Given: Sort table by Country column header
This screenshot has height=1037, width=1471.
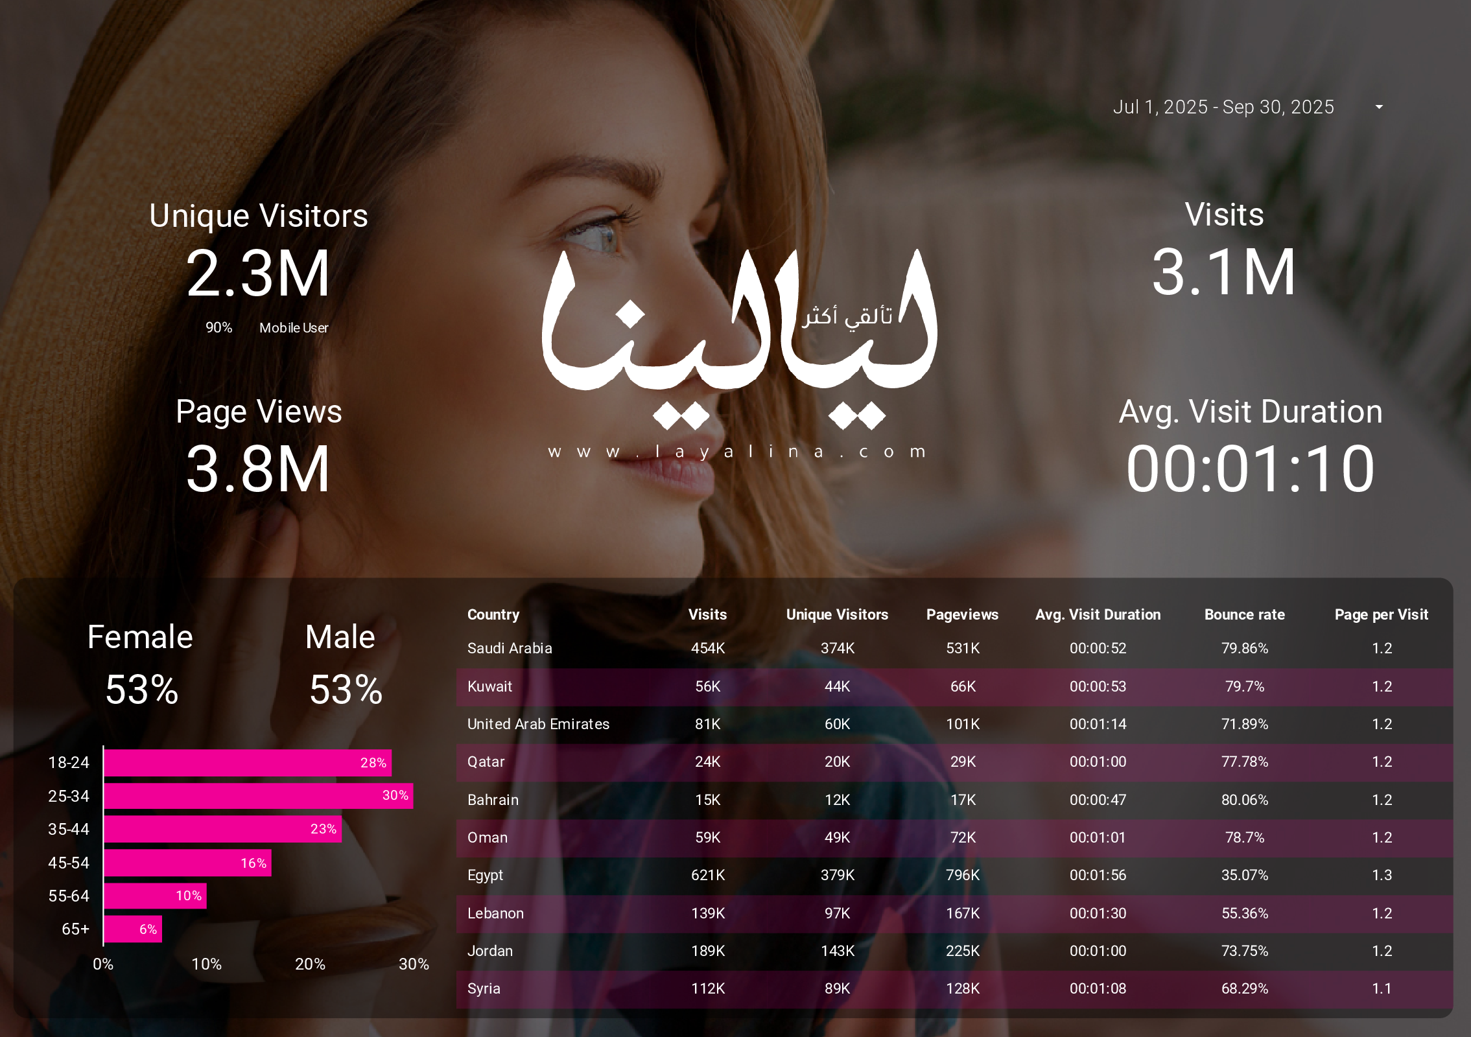Looking at the screenshot, I should point(493,614).
